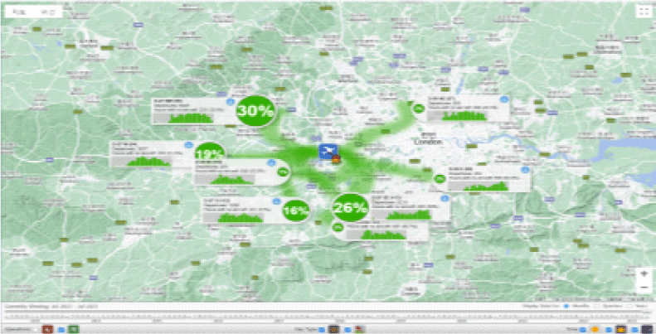Click the red departures operations icon
This screenshot has height=334, width=656.
48,329
